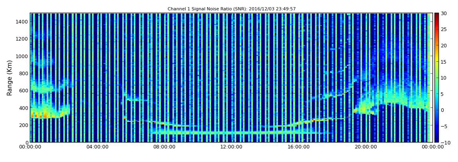Click the plot title with SNR timestamp
This screenshot has width=458, height=162.
pyautogui.click(x=232, y=9)
